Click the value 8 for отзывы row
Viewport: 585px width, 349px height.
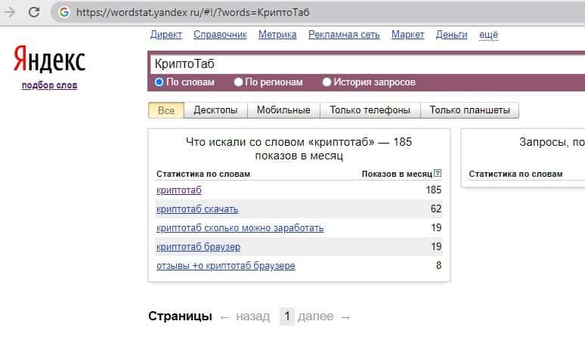pyautogui.click(x=438, y=265)
